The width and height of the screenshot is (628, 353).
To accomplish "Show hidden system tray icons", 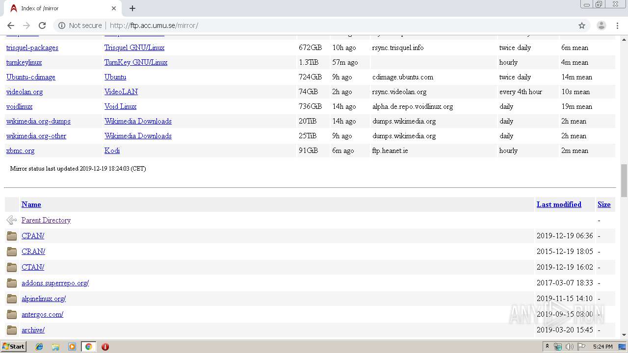I will 547,347.
